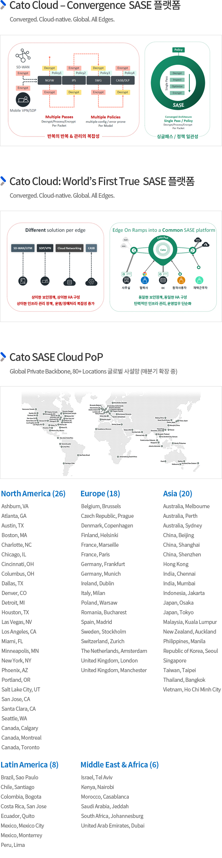Viewport: 222px width, 858px height.
Task: Select the CASB/DLP block in diagram
Action: (x=123, y=80)
